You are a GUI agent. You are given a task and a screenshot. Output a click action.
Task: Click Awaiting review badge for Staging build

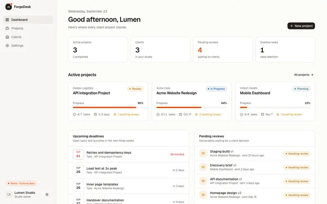coord(297,154)
